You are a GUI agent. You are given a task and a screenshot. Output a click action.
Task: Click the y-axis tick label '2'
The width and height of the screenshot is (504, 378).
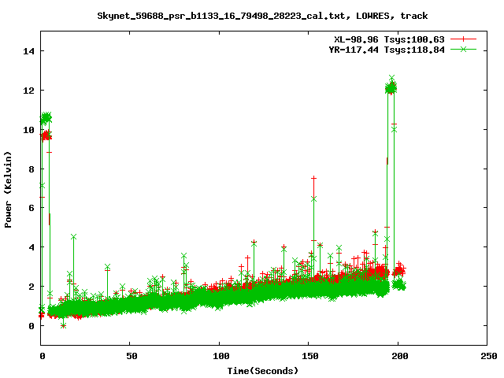tap(31, 287)
